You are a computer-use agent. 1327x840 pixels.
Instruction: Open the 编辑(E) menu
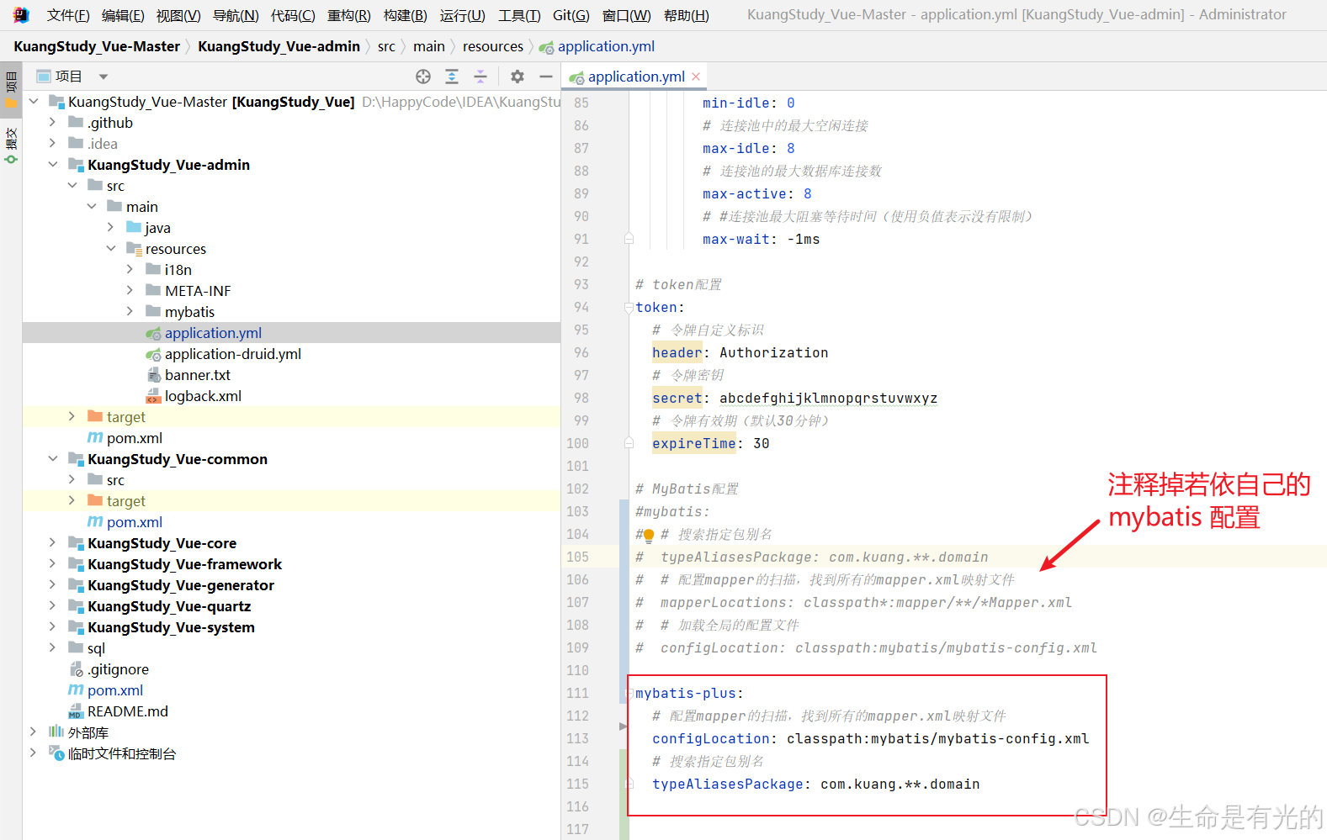(123, 15)
